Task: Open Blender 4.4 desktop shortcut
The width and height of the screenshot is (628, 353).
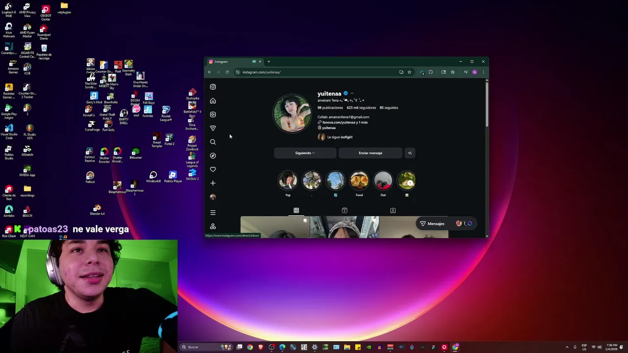Action: click(x=97, y=210)
